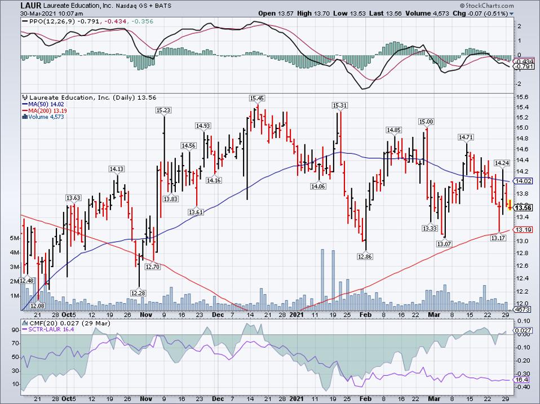The height and width of the screenshot is (404, 540).
Task: Click the 13.83 low price label
Action: pos(171,199)
